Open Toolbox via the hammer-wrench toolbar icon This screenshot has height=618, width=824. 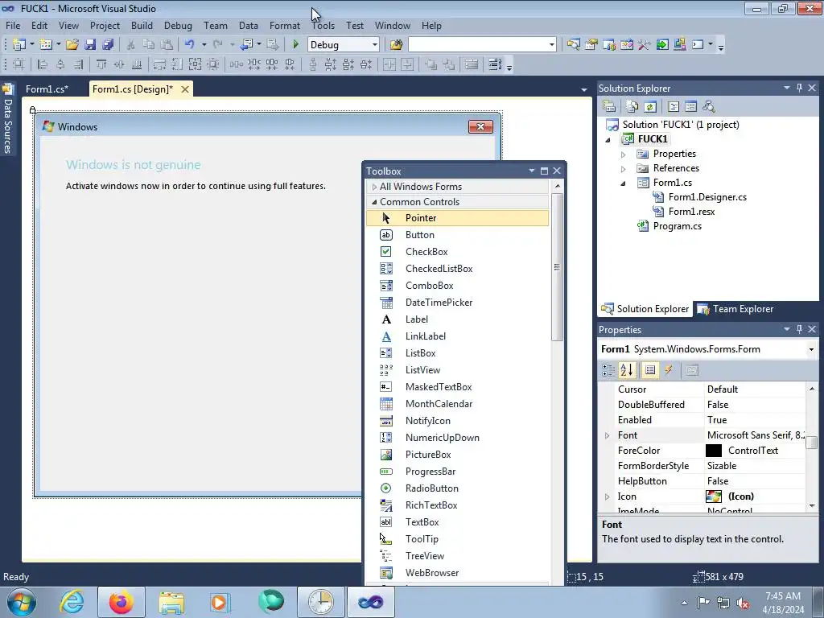pos(645,45)
